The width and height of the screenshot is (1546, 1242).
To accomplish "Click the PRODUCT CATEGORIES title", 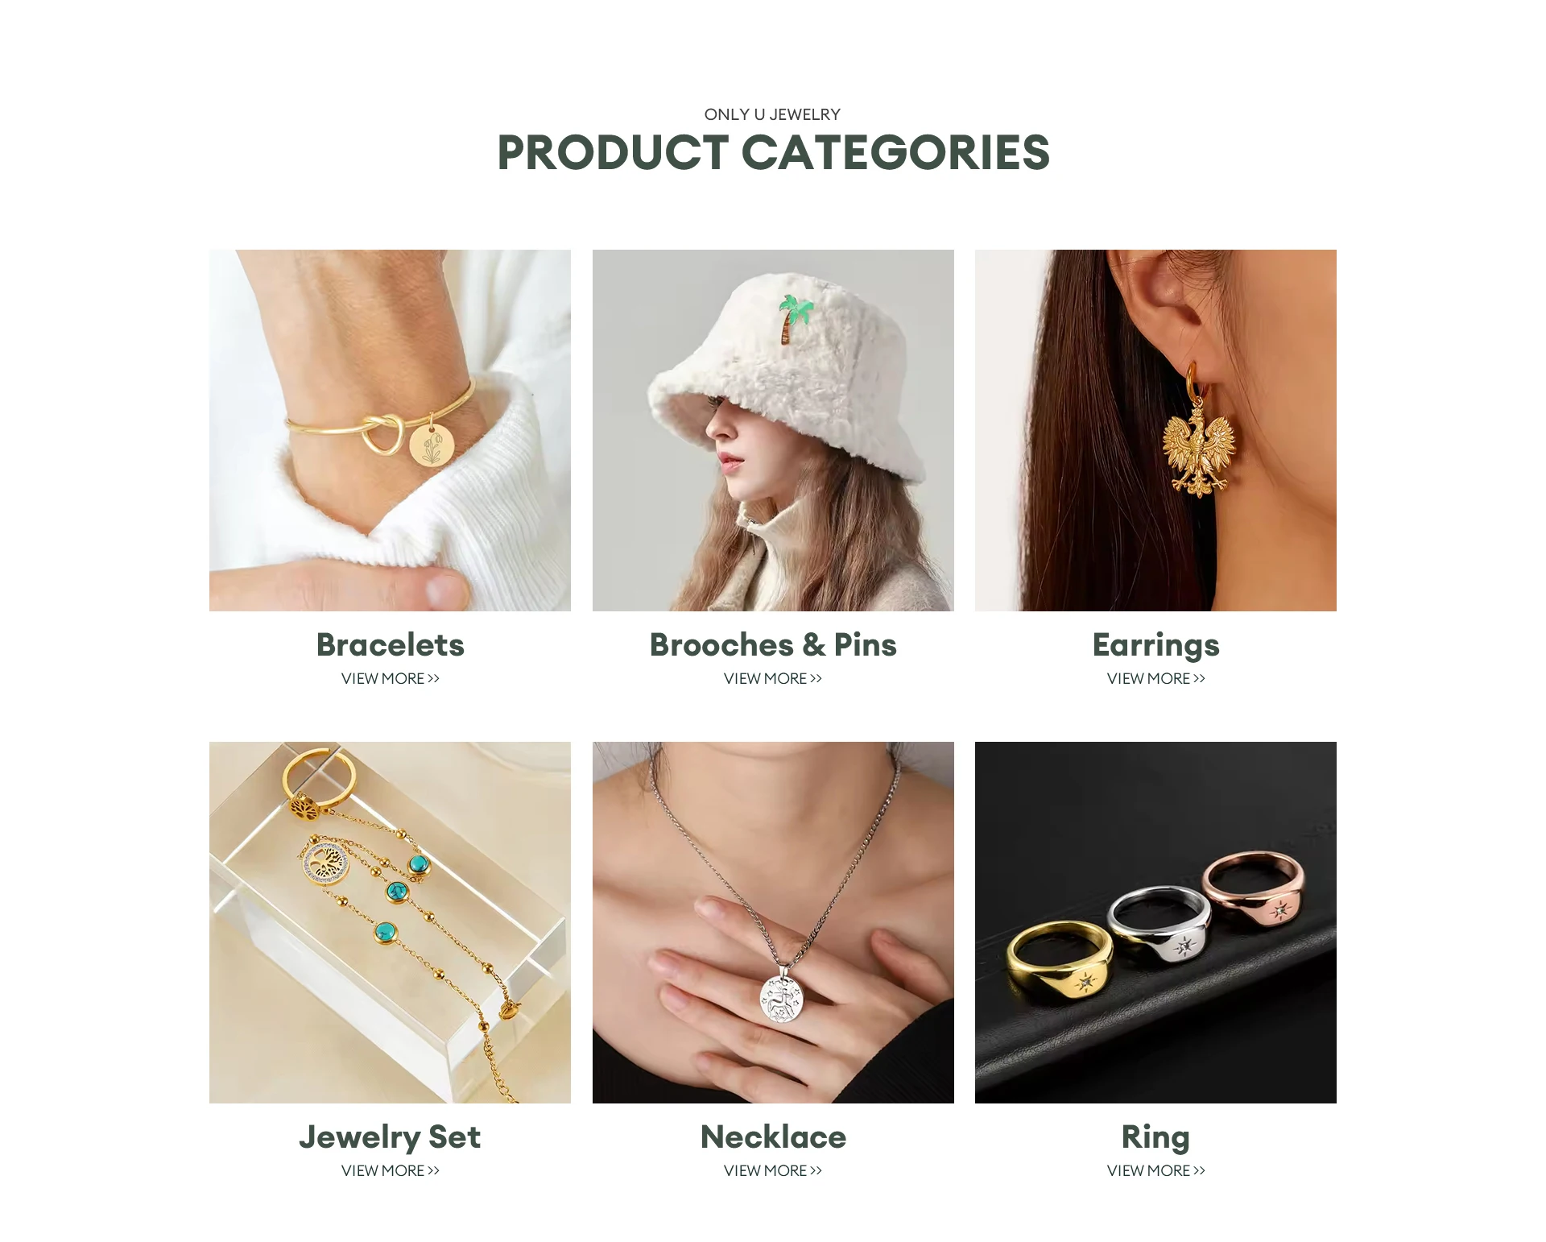I will pos(773,152).
